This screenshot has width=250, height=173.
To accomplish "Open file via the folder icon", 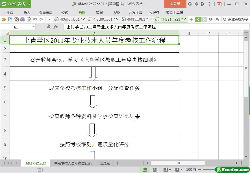I will click(4, 19).
